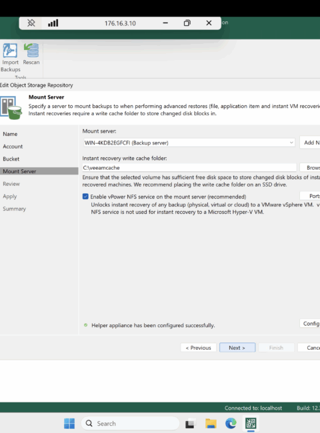Unpin the remote session connection bar
The height and width of the screenshot is (433, 320).
(31, 23)
